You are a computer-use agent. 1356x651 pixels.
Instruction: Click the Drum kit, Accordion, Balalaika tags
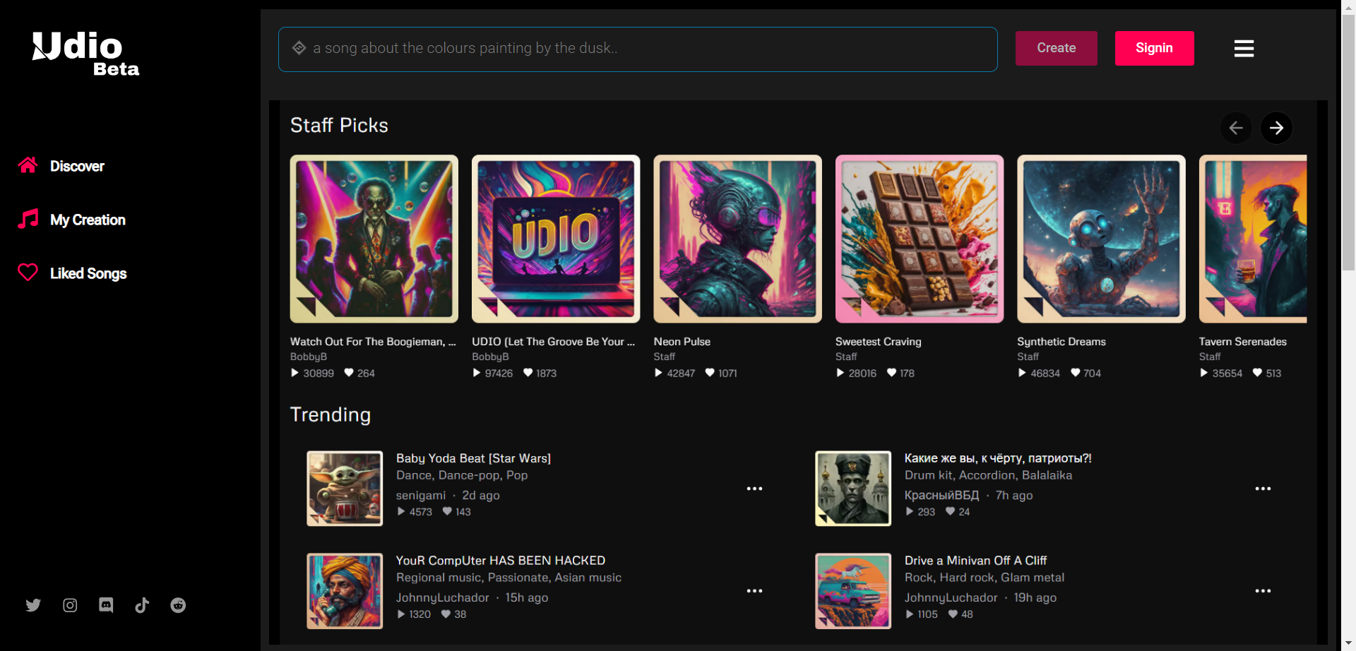point(988,476)
